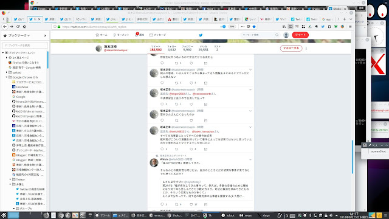Click the page vertical scrollbar thumb
Image resolution: width=389 pixels, height=219 pixels.
tap(353, 157)
